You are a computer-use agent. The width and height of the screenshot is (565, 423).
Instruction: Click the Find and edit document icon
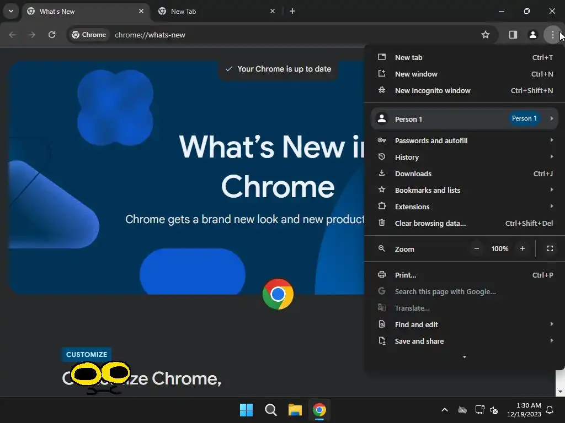point(382,324)
